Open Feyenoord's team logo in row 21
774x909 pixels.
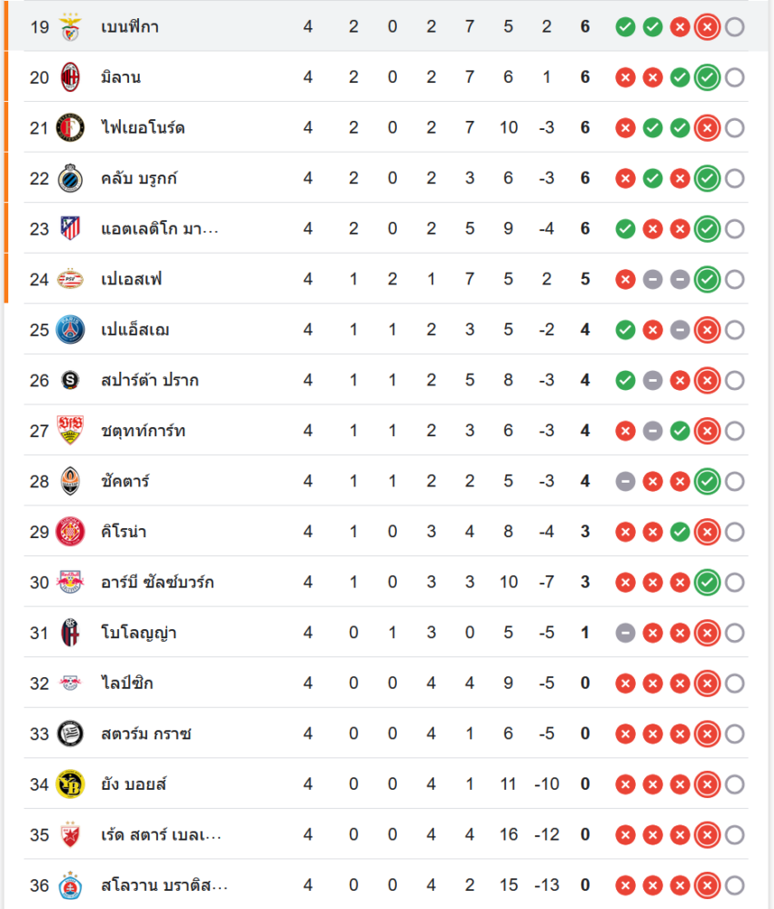[70, 127]
